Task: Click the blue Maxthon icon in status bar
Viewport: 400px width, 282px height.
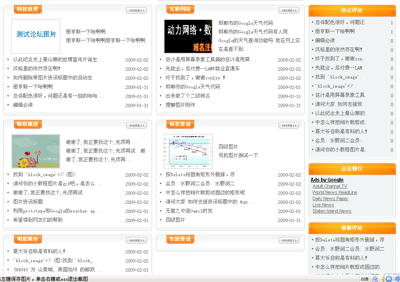Action: point(389,279)
